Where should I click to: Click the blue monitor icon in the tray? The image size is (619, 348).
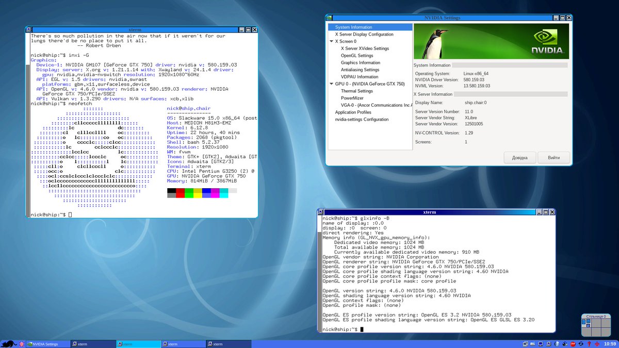point(541,344)
